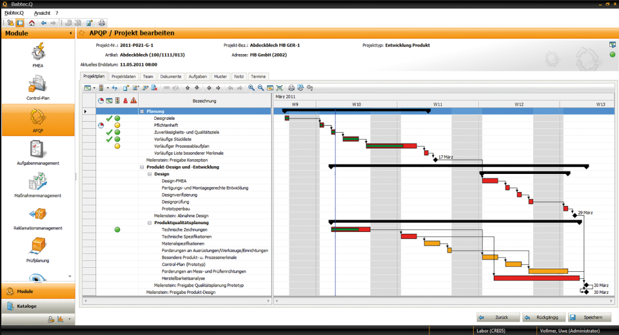Open the Control-Plan module
Screen dimensions: 619x335
click(37, 86)
